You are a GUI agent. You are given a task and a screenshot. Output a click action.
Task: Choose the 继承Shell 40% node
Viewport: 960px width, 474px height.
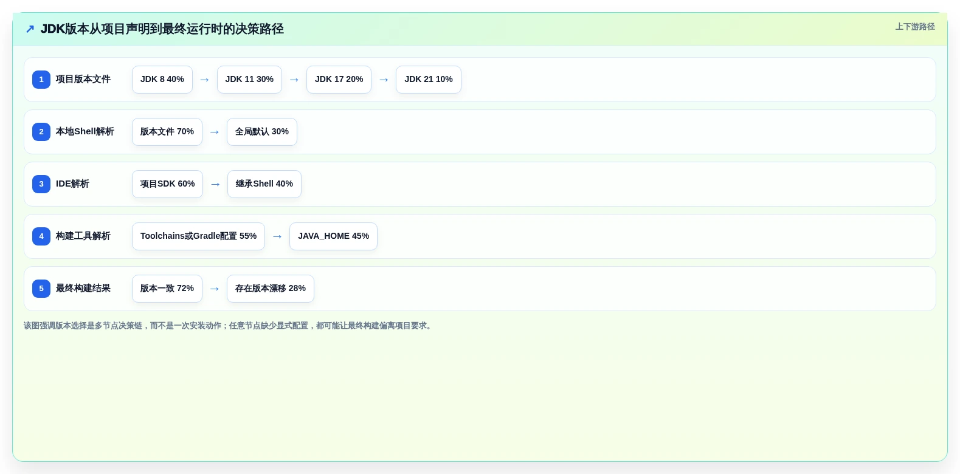pyautogui.click(x=264, y=184)
